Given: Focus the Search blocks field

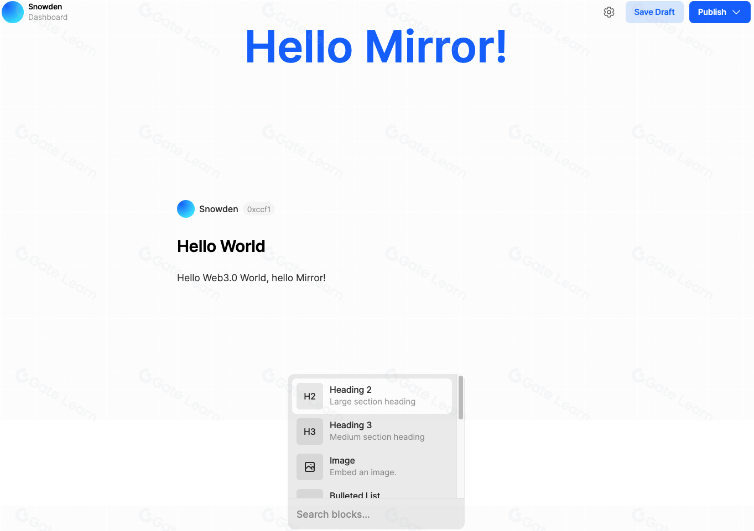Looking at the screenshot, I should 376,514.
